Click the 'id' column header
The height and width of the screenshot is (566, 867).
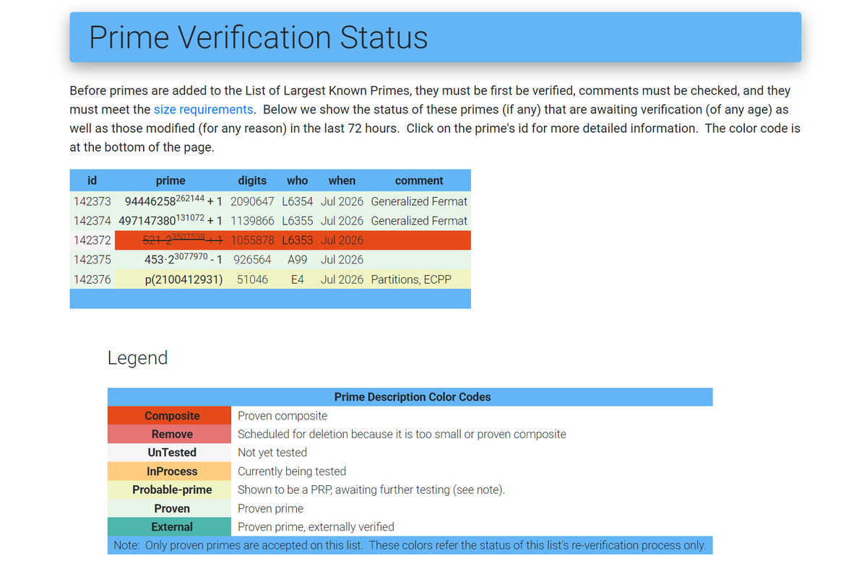92,180
